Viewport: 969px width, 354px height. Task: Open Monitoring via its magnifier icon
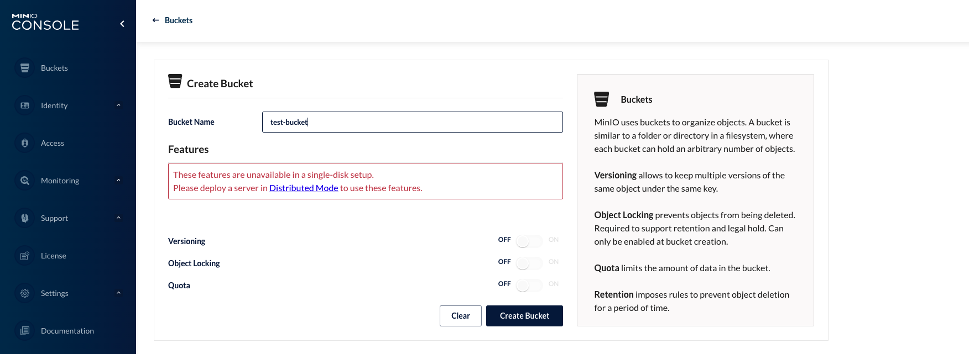point(24,180)
